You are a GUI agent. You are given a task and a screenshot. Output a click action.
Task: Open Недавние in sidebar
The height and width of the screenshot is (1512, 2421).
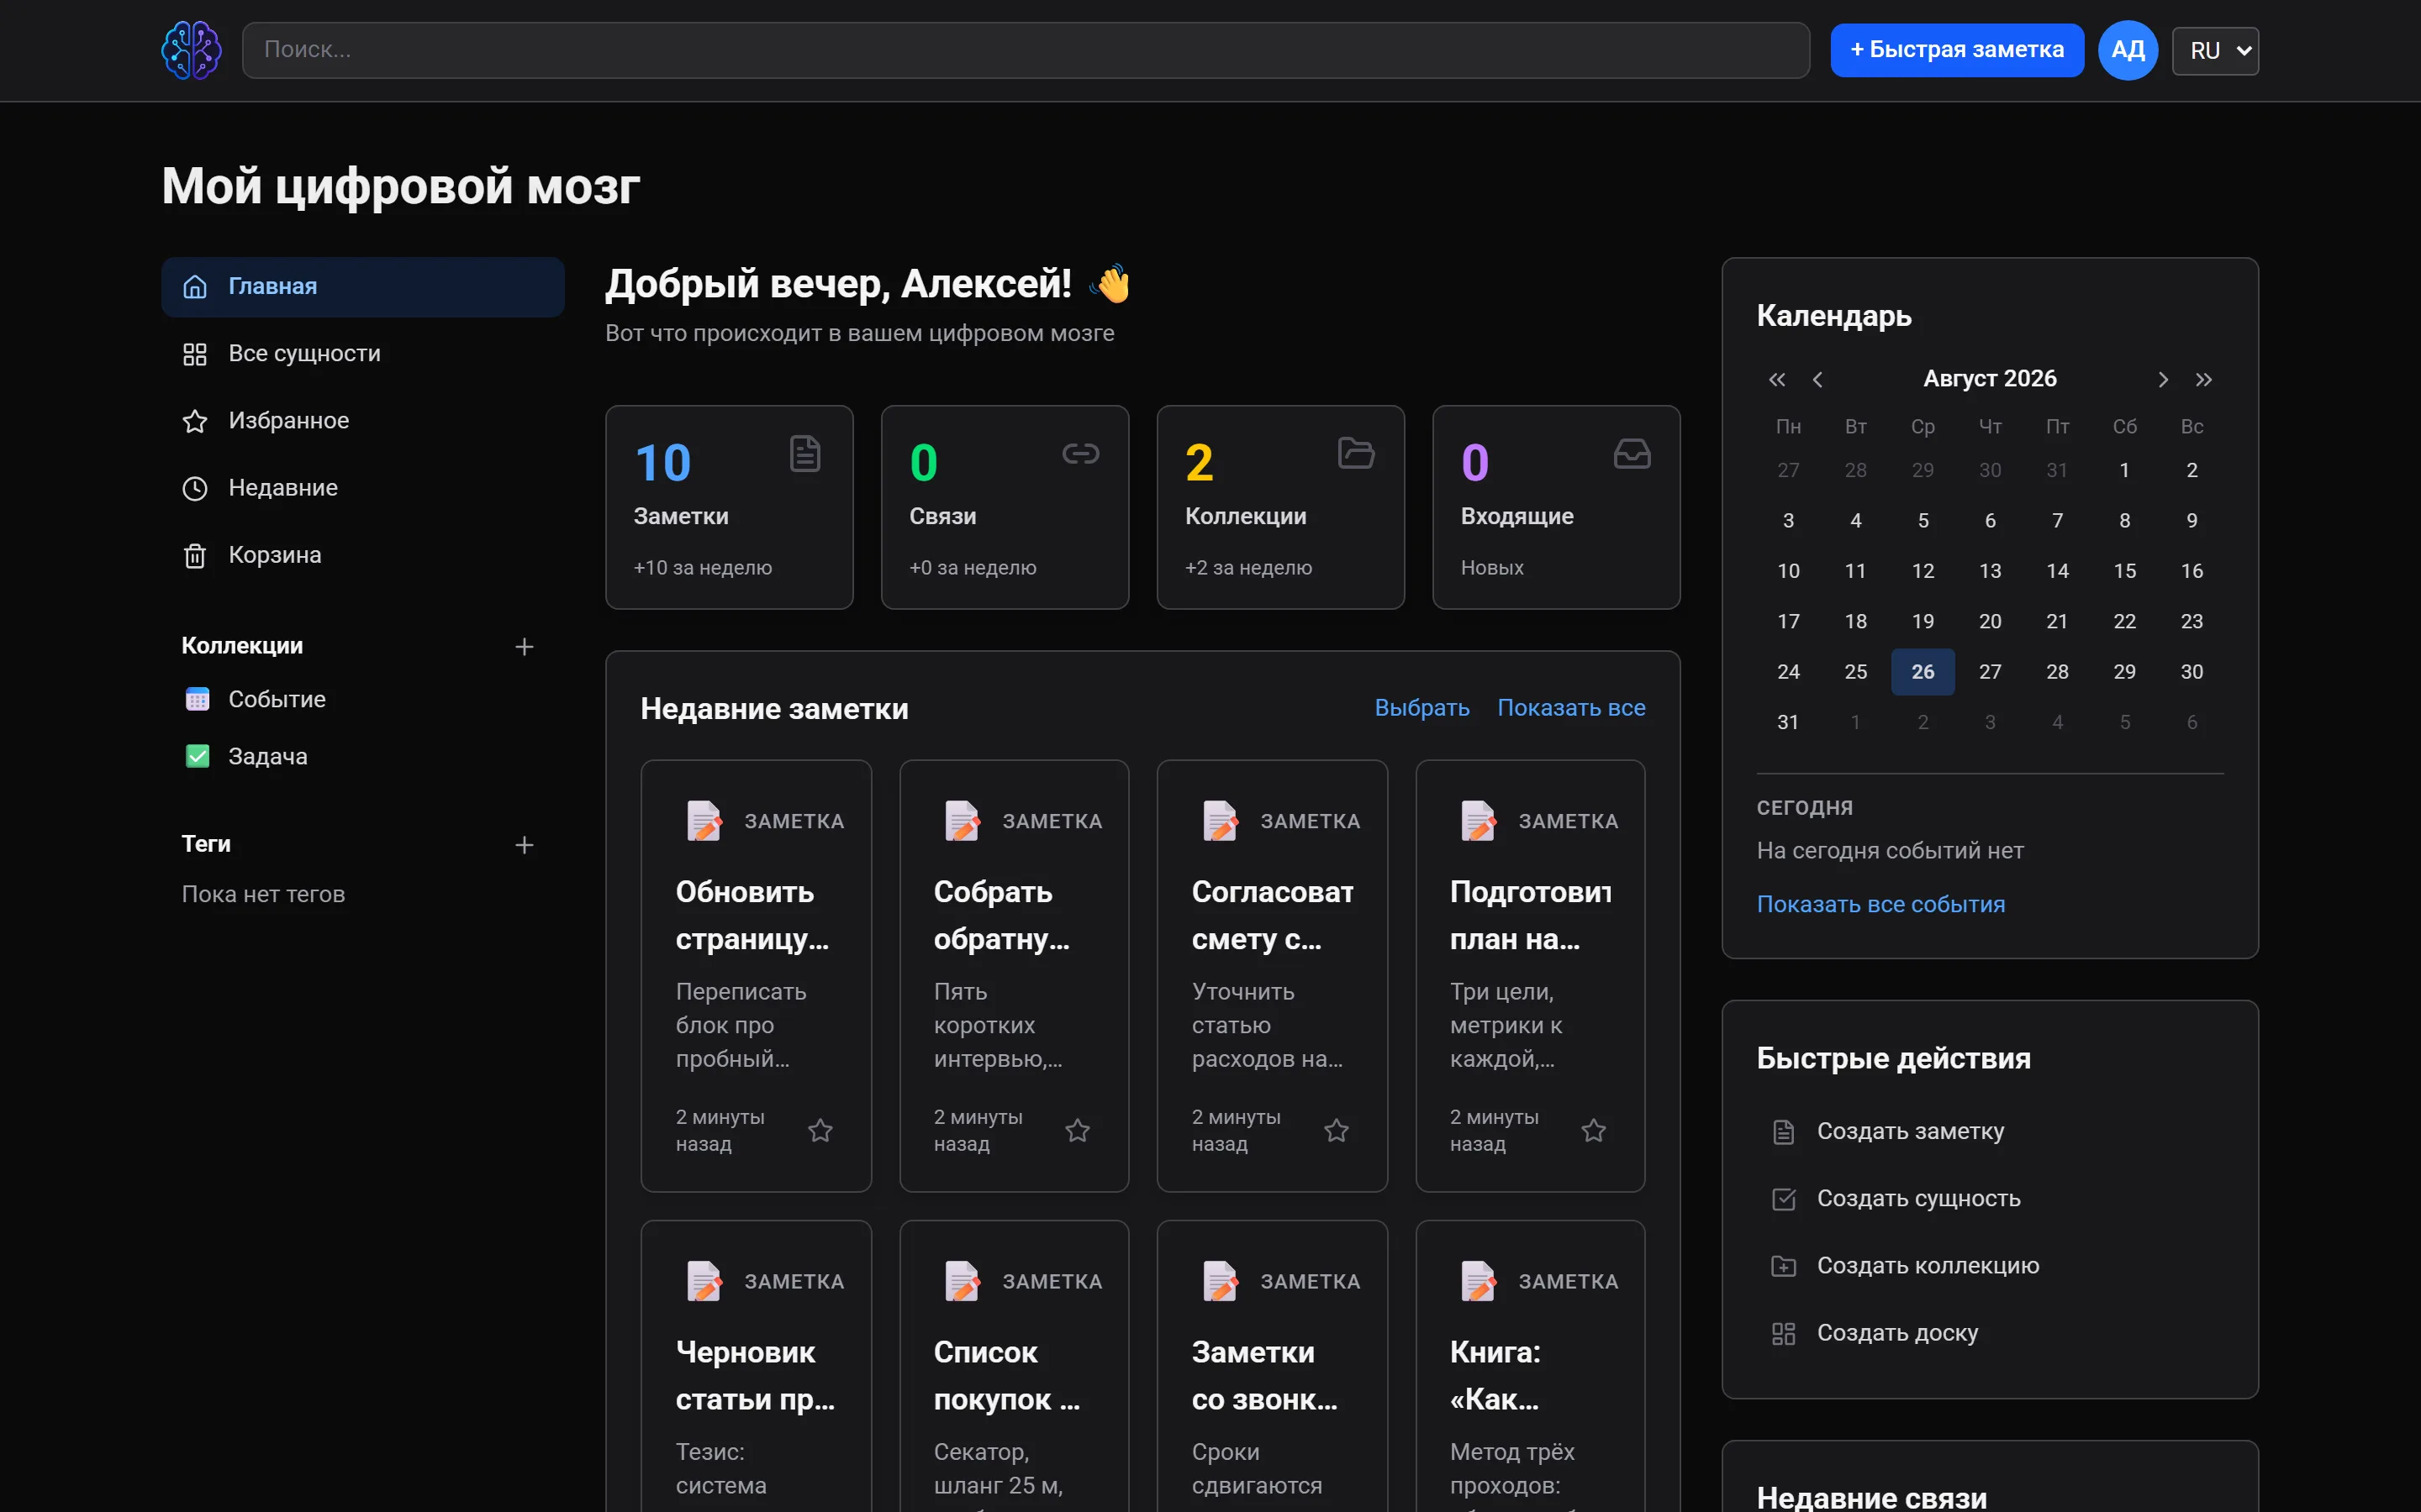pos(362,488)
